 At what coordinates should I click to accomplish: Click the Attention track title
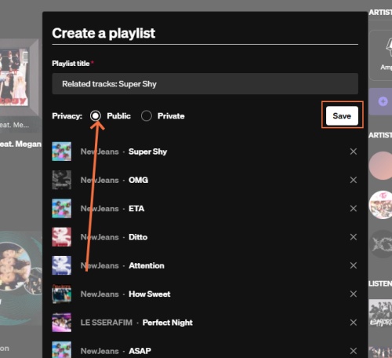click(x=147, y=265)
